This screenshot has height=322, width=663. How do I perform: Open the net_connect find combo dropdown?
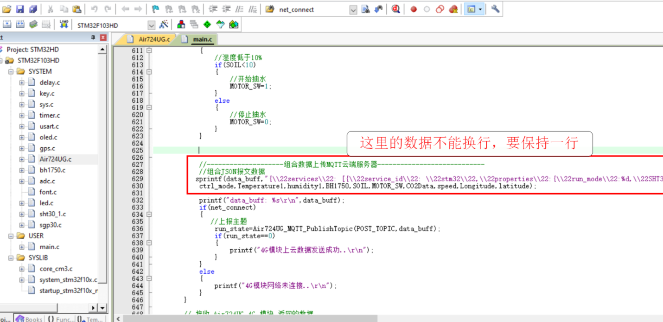point(353,10)
